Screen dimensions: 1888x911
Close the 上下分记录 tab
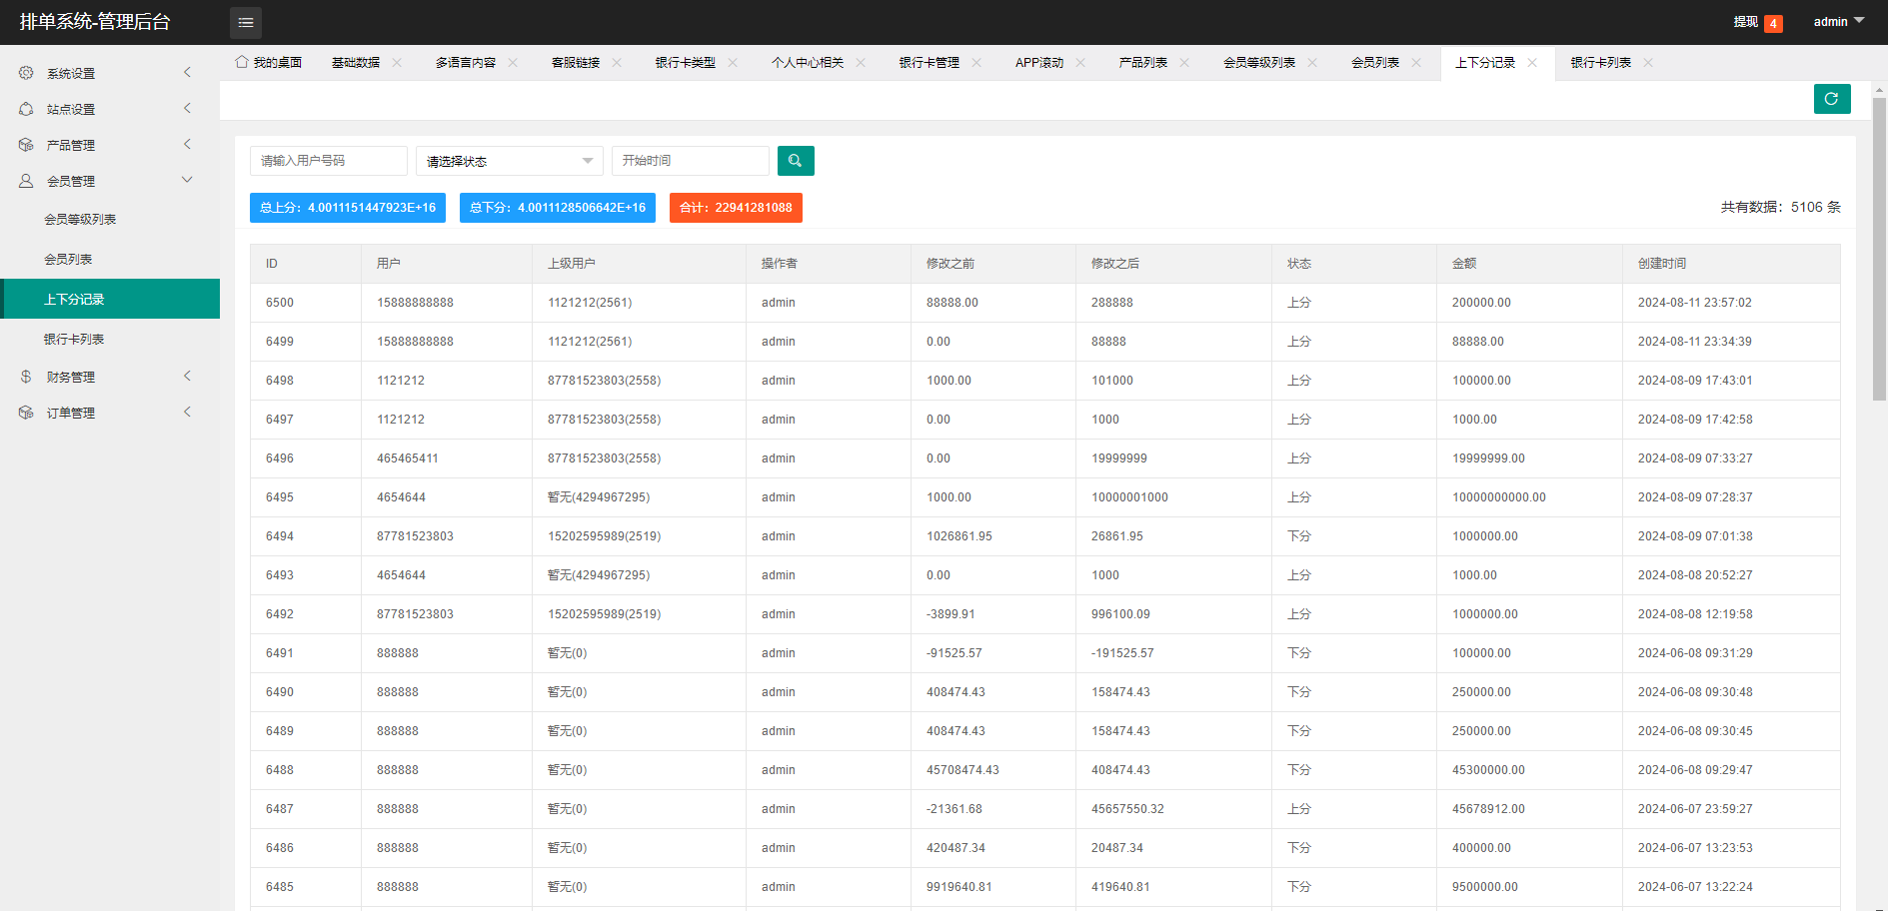1532,63
